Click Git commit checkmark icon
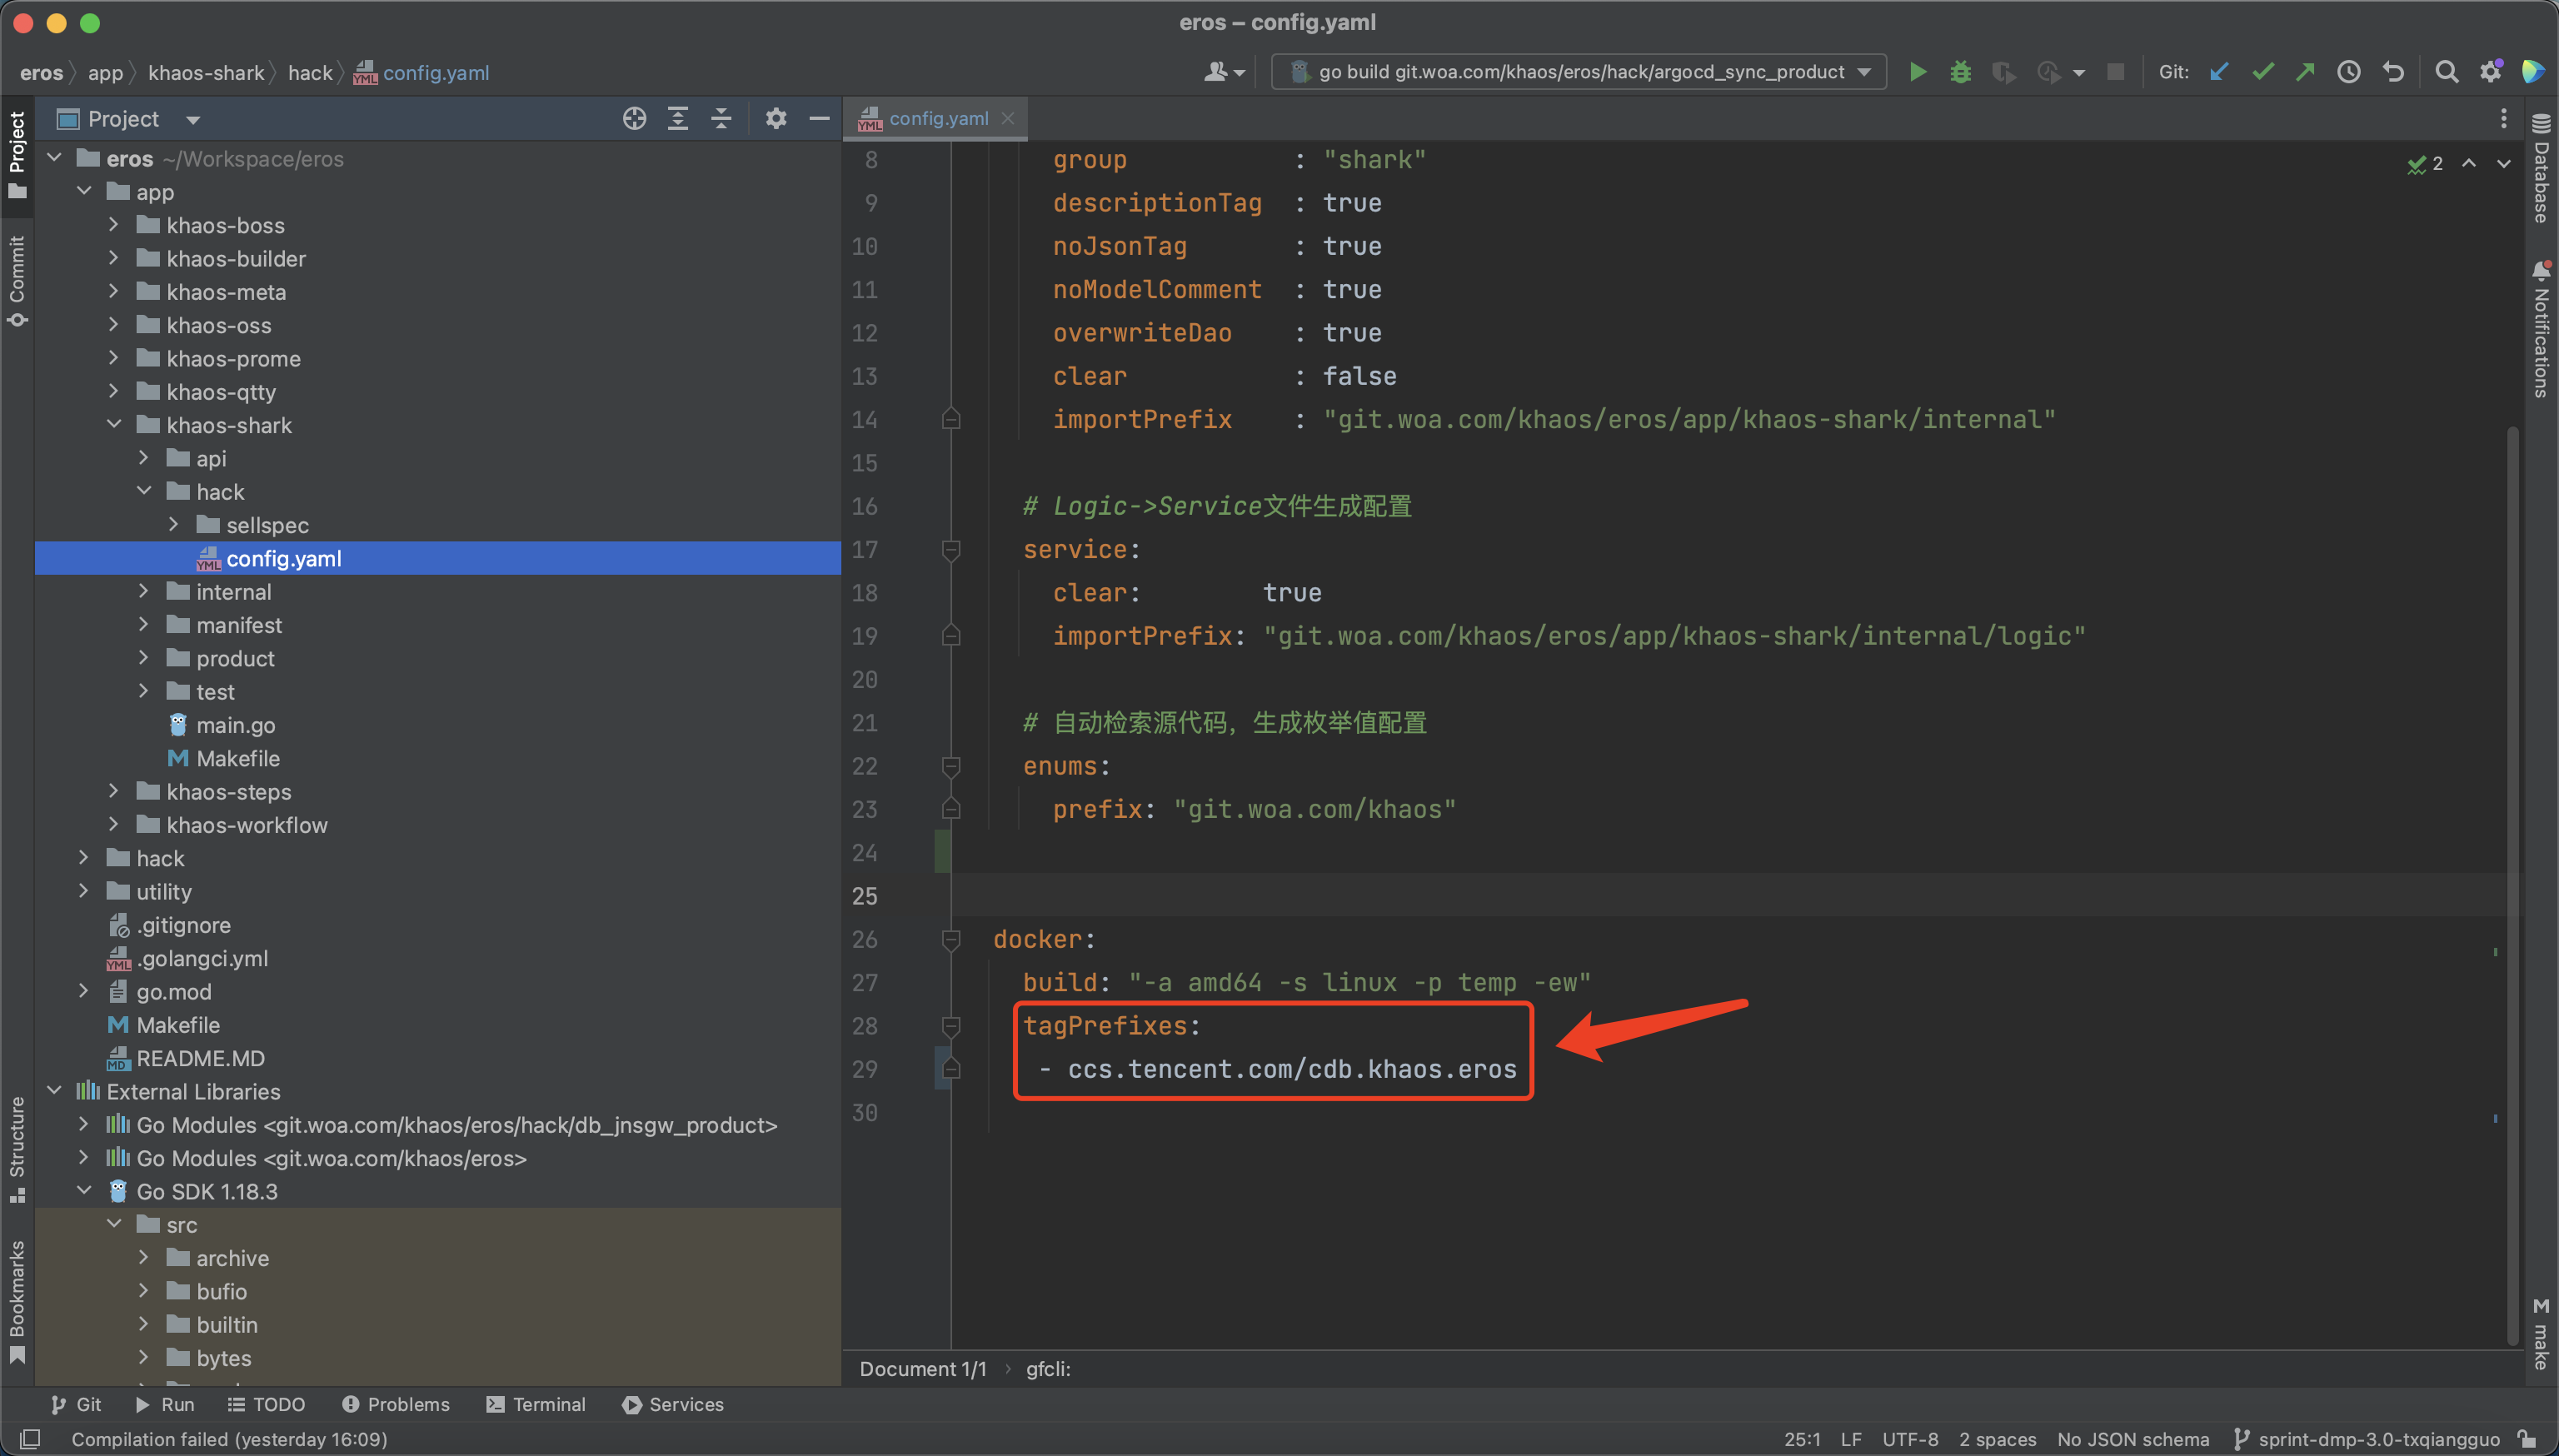2559x1456 pixels. click(x=2262, y=72)
